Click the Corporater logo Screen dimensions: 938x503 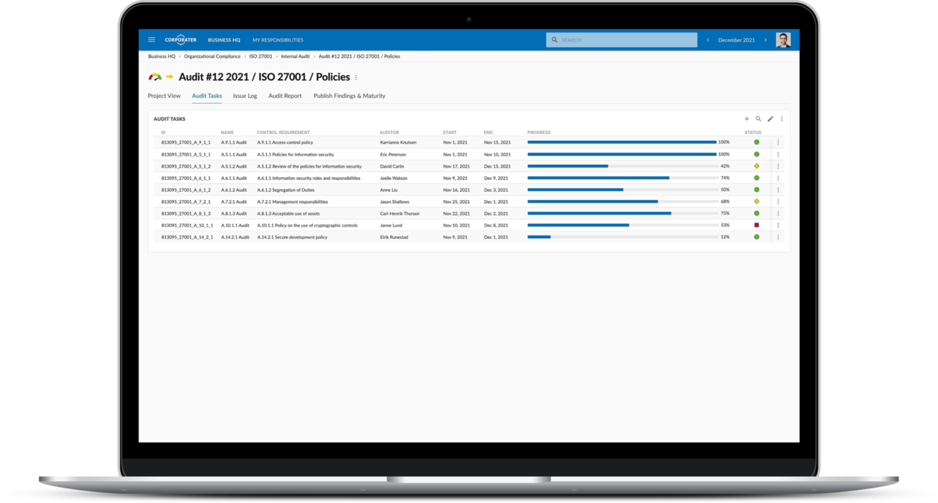pos(180,39)
